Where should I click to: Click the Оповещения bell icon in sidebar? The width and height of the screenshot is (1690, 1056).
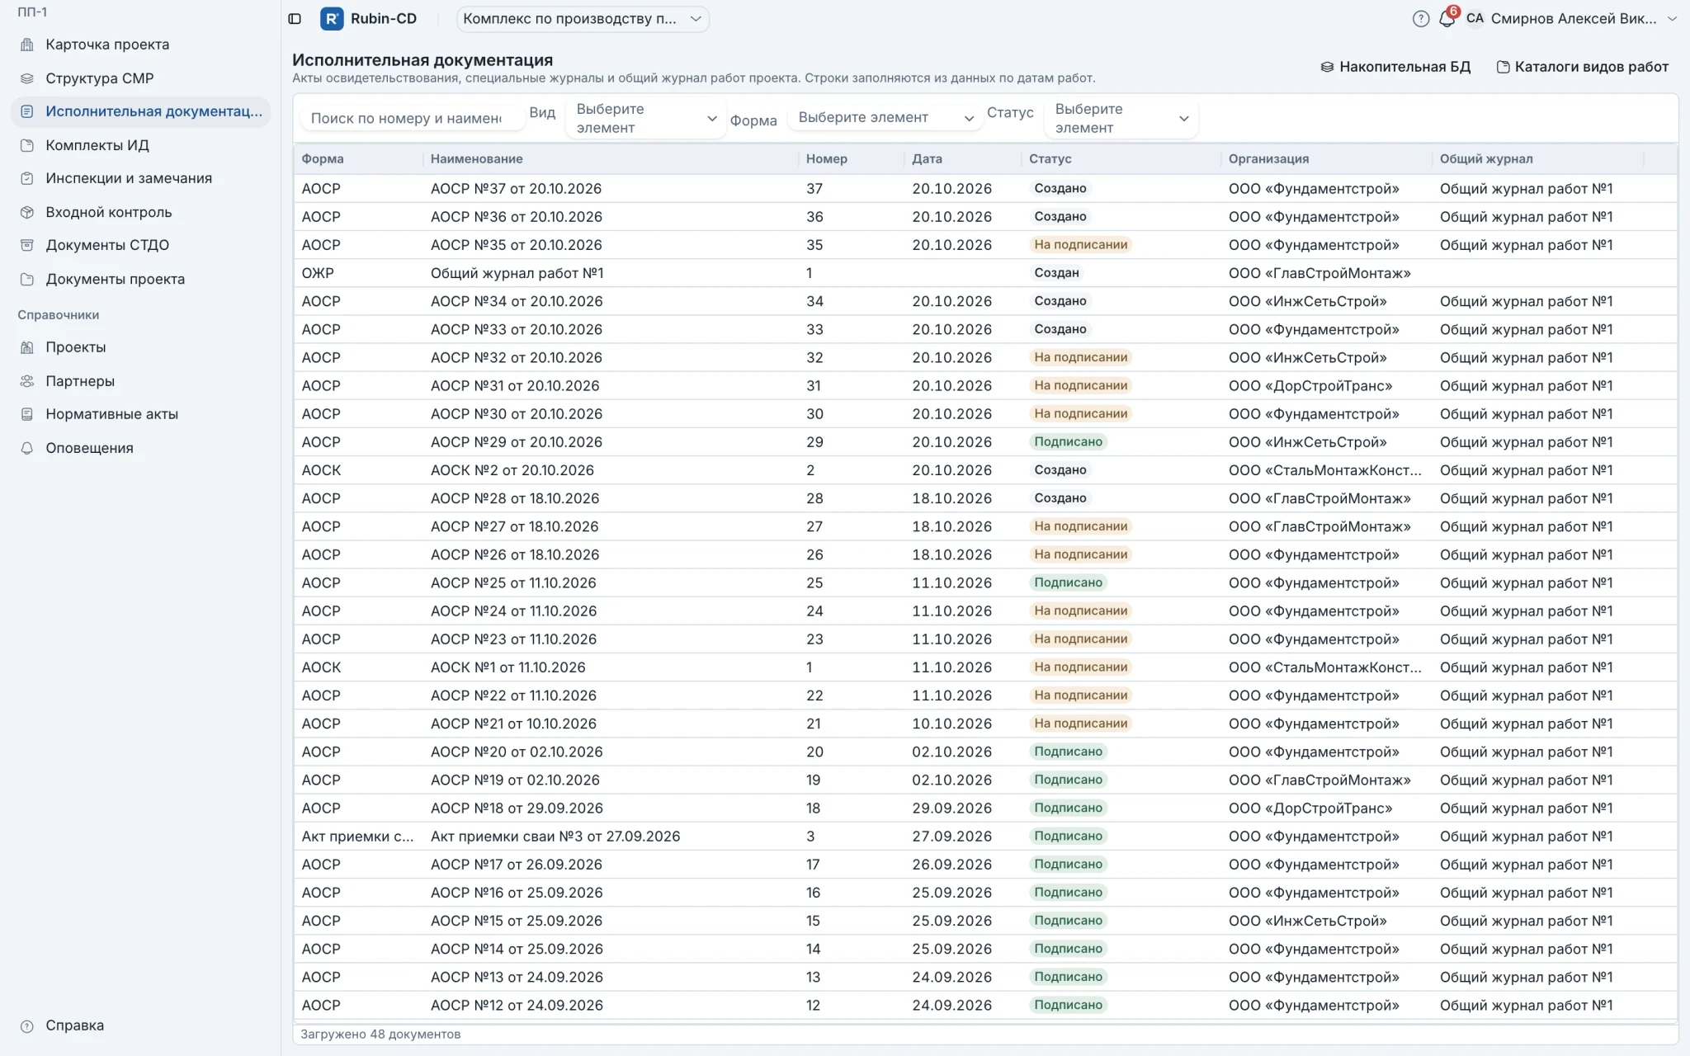(27, 448)
